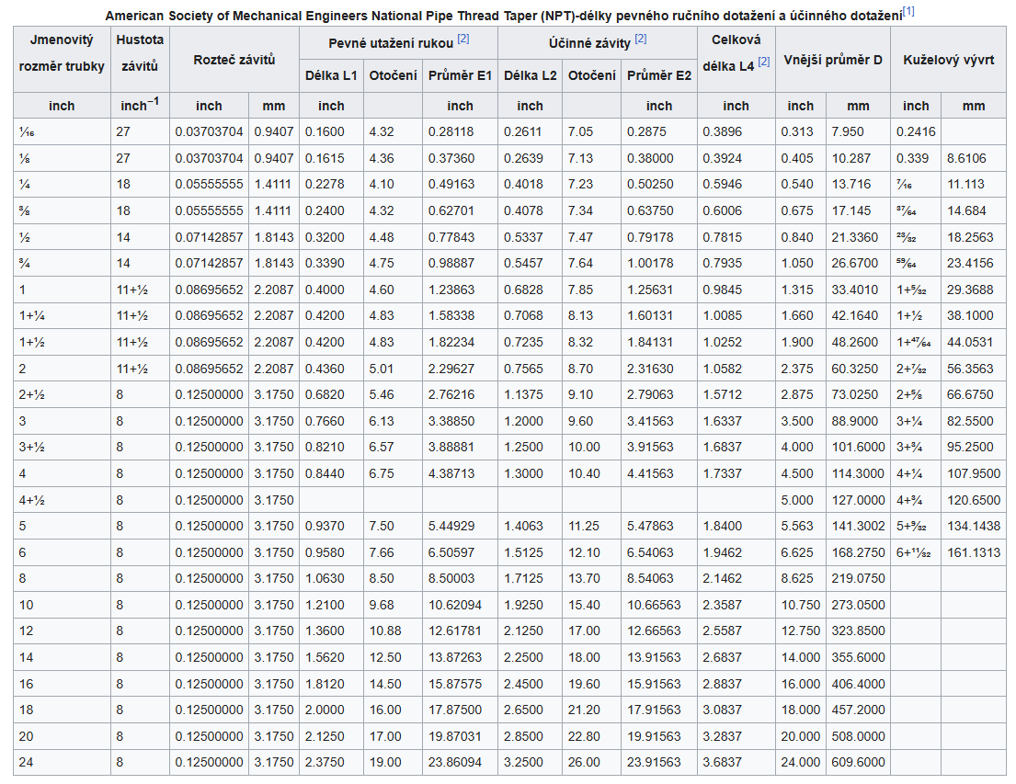Select the cell with value 127.0000
This screenshot has width=1016, height=784.
(x=858, y=500)
